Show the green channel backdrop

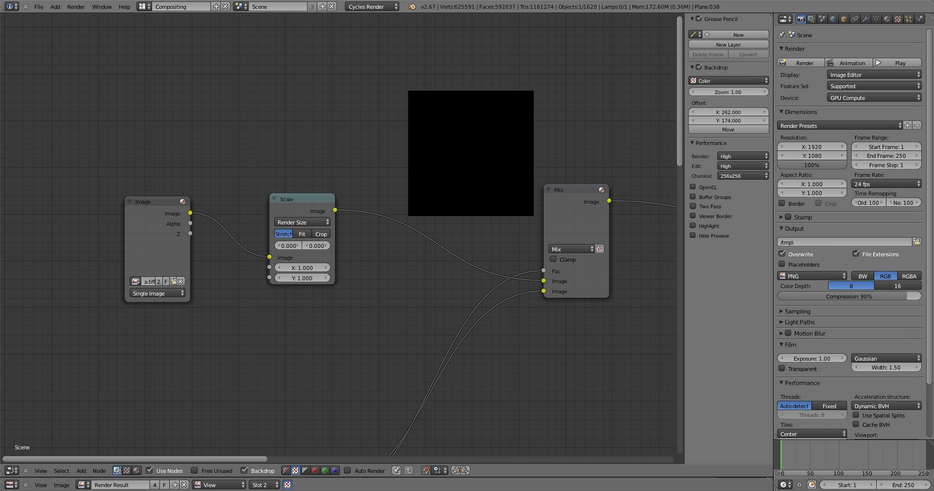325,470
